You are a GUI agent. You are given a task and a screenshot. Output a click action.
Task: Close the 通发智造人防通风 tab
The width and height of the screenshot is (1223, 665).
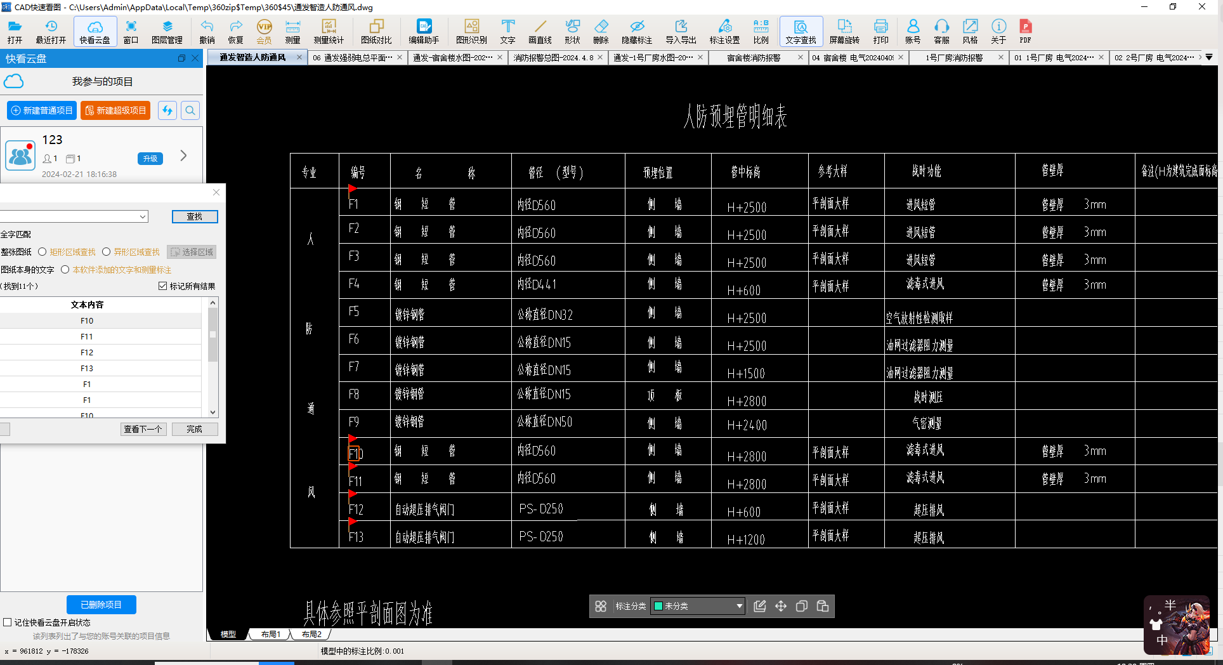[x=299, y=57]
